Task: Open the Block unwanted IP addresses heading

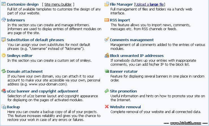Action: click(137, 56)
